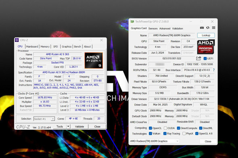Click the CPU-Z version text Ver. 2.17.0.x64

click(42, 127)
